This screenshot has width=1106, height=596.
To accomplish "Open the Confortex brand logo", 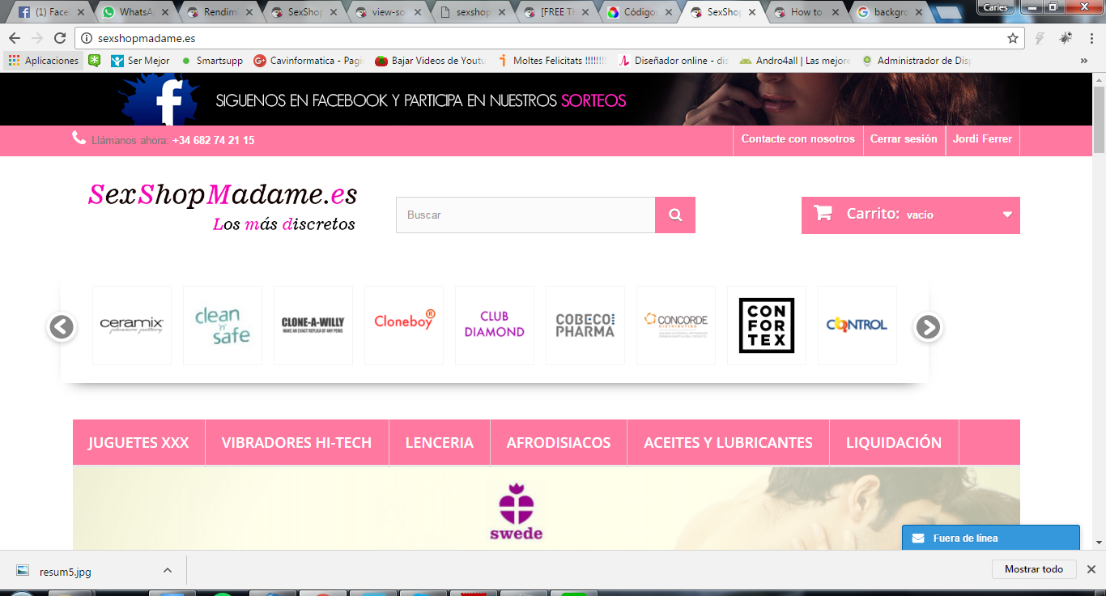I will [767, 326].
